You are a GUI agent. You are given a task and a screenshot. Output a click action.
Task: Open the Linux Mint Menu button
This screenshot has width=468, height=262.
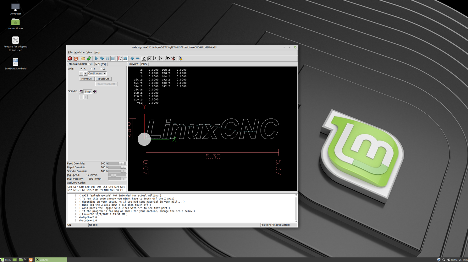pyautogui.click(x=6, y=260)
